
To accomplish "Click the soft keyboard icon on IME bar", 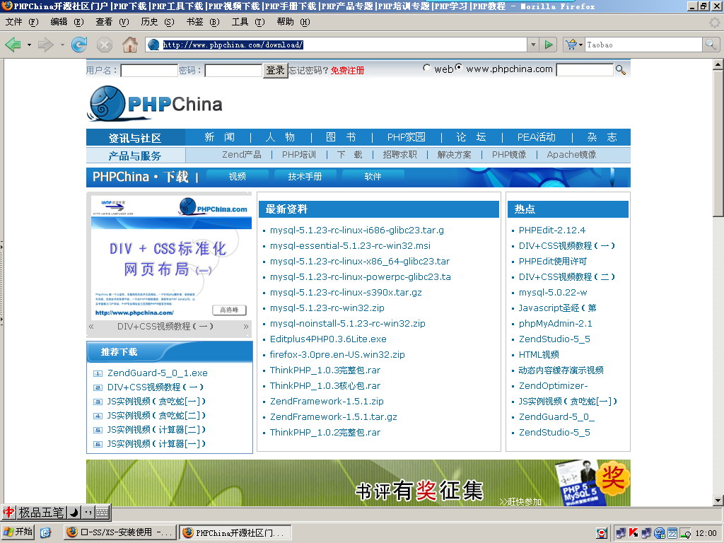I will pyautogui.click(x=102, y=512).
